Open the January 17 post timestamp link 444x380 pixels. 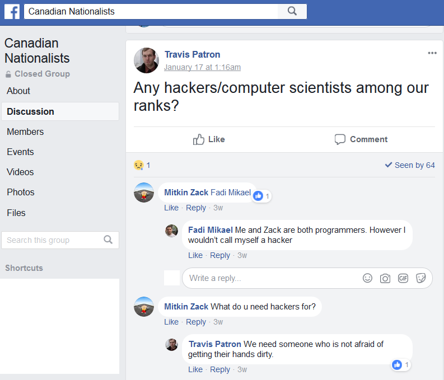202,67
